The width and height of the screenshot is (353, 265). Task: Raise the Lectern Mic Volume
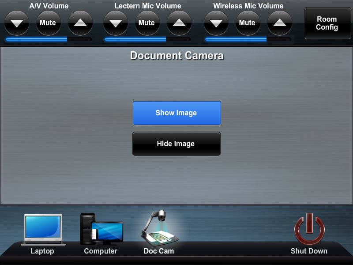coord(179,23)
